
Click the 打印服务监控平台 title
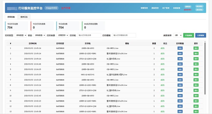tap(30, 8)
